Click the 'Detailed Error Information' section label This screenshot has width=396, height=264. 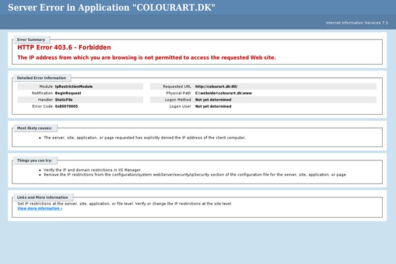[42, 78]
